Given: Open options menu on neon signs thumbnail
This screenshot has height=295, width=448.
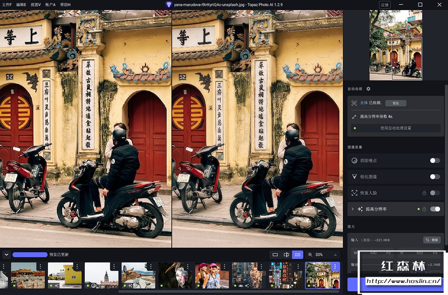Looking at the screenshot, I should pyautogui.click(x=298, y=267).
